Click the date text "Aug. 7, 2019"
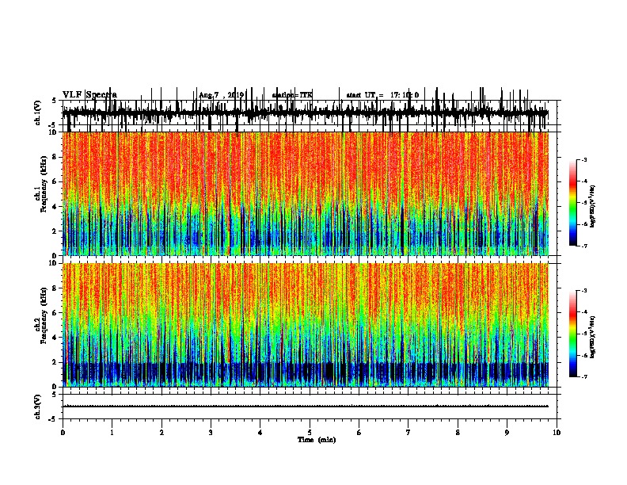This screenshot has width=627, height=485. (x=222, y=95)
